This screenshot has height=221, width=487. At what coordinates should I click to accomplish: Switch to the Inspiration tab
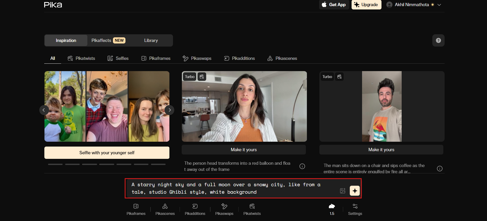[66, 40]
